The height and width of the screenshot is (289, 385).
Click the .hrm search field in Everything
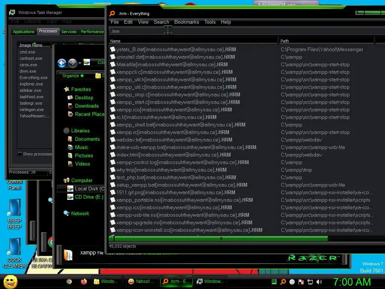pyautogui.click(x=247, y=31)
